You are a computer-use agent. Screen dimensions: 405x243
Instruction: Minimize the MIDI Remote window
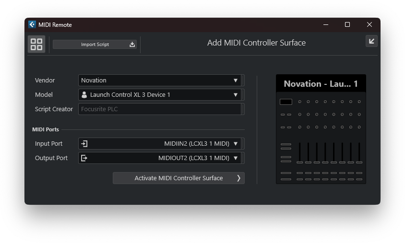tap(326, 24)
